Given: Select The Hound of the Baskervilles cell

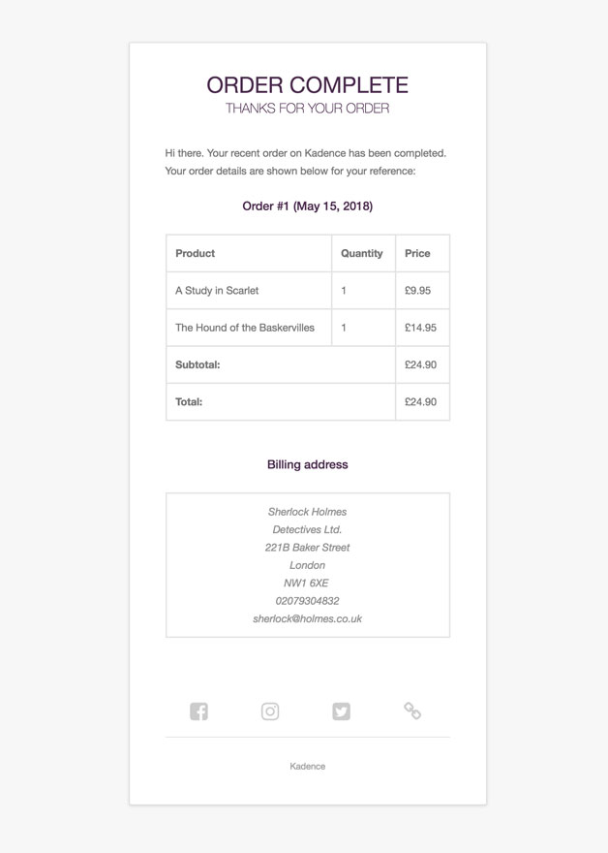Looking at the screenshot, I should click(249, 328).
